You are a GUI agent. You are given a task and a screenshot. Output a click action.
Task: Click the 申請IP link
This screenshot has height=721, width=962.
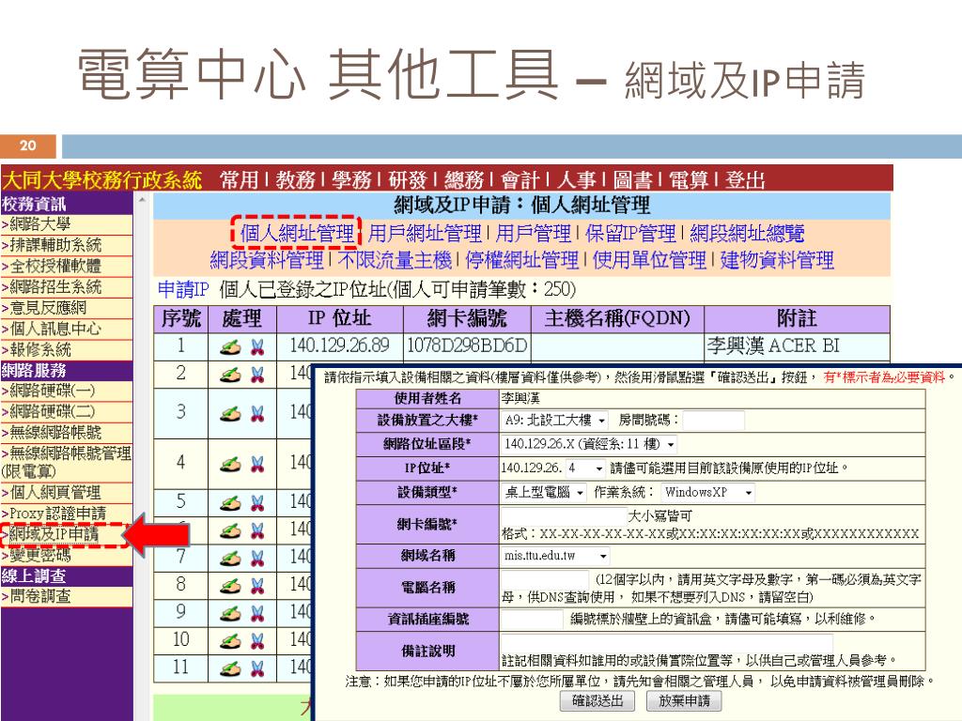[x=183, y=289]
